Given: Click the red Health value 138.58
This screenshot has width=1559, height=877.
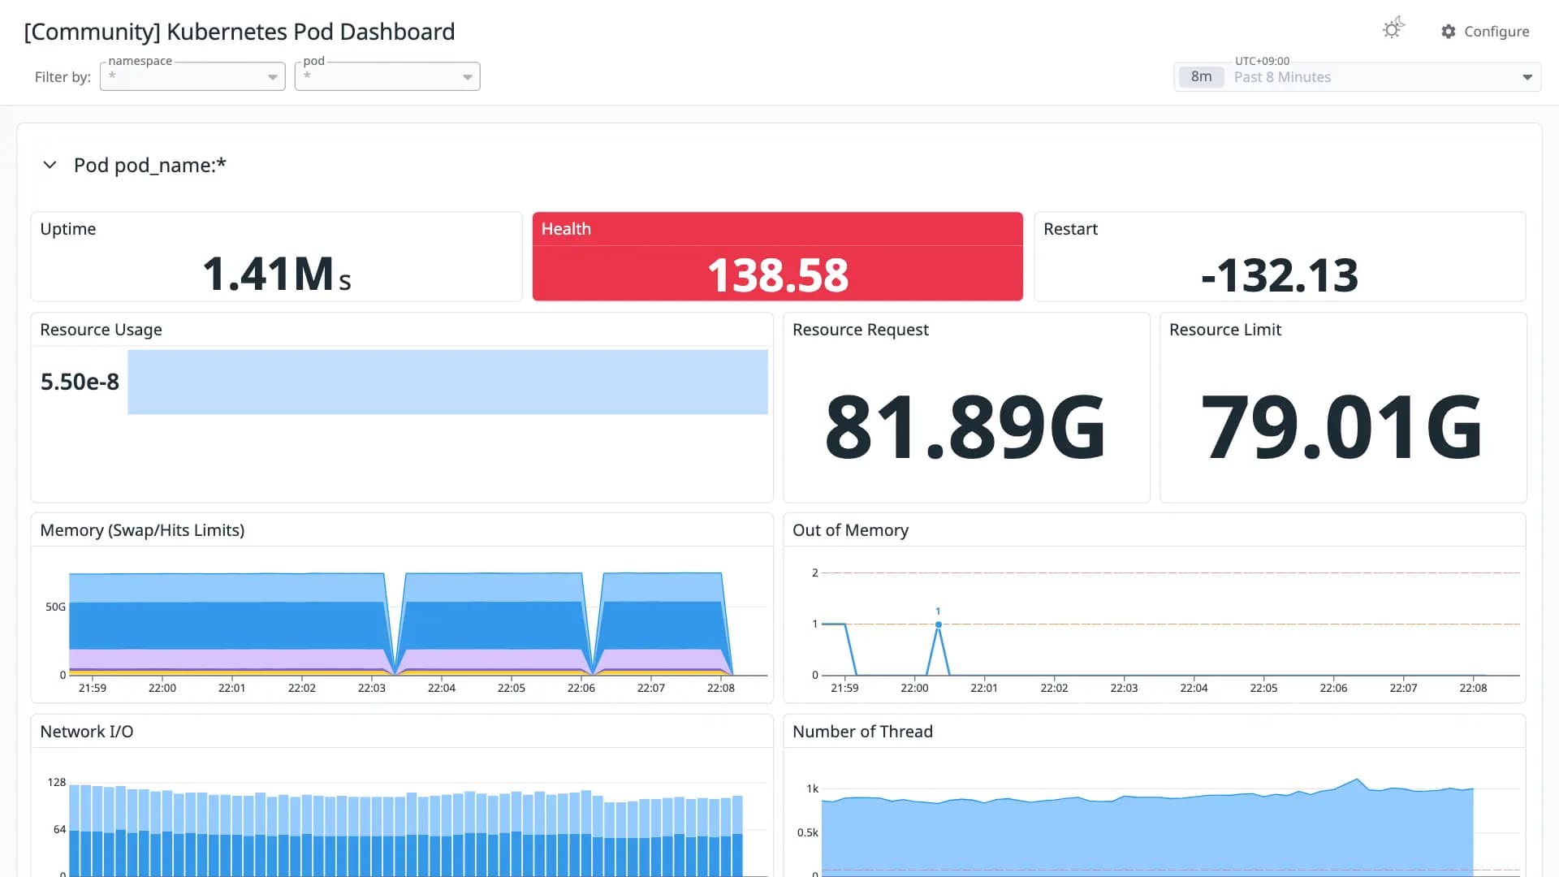Looking at the screenshot, I should (x=778, y=274).
